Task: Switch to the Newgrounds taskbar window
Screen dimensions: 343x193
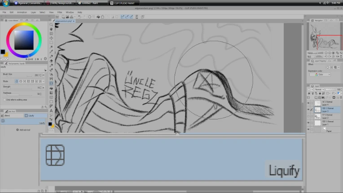Action: tap(60, 3)
